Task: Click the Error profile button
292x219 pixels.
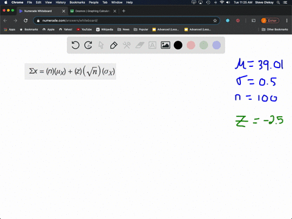Action: (270, 21)
